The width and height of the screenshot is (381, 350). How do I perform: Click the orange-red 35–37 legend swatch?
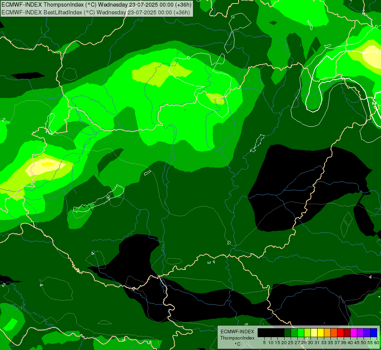coord(334,332)
